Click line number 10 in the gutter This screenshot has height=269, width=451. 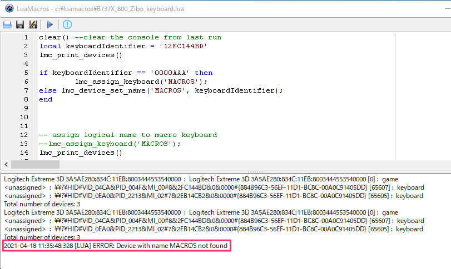click(x=24, y=117)
